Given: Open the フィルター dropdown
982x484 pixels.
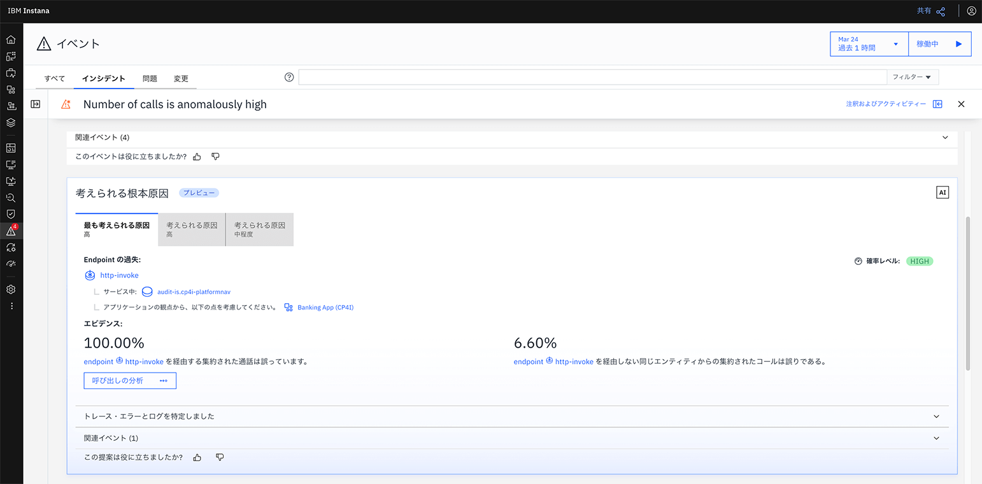Looking at the screenshot, I should [912, 77].
